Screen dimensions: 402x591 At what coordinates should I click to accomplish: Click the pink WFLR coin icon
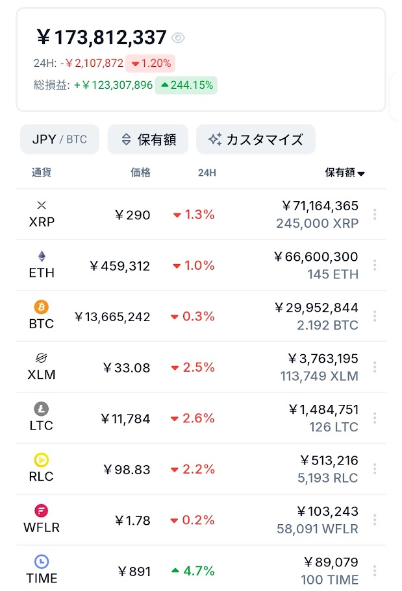tap(42, 511)
